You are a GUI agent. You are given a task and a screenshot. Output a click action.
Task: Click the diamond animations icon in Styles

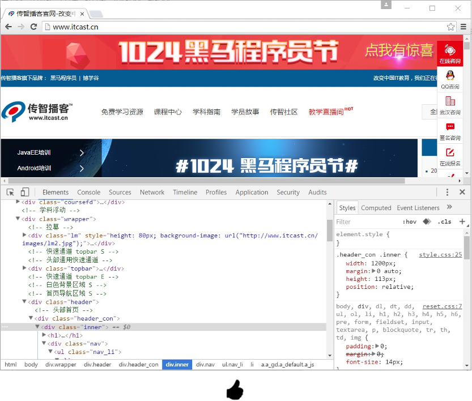tap(427, 221)
